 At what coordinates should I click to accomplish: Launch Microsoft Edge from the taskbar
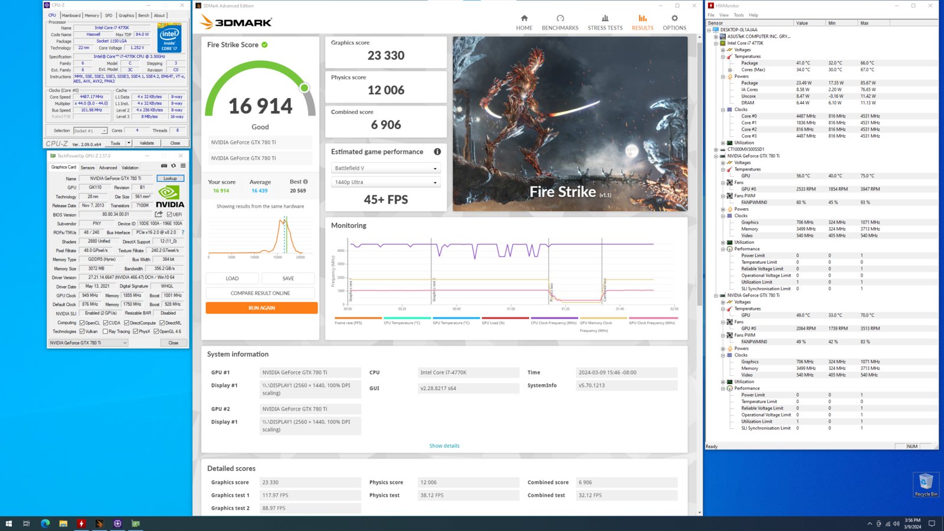click(x=45, y=523)
